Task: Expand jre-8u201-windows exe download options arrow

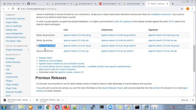Action: pos(63,100)
